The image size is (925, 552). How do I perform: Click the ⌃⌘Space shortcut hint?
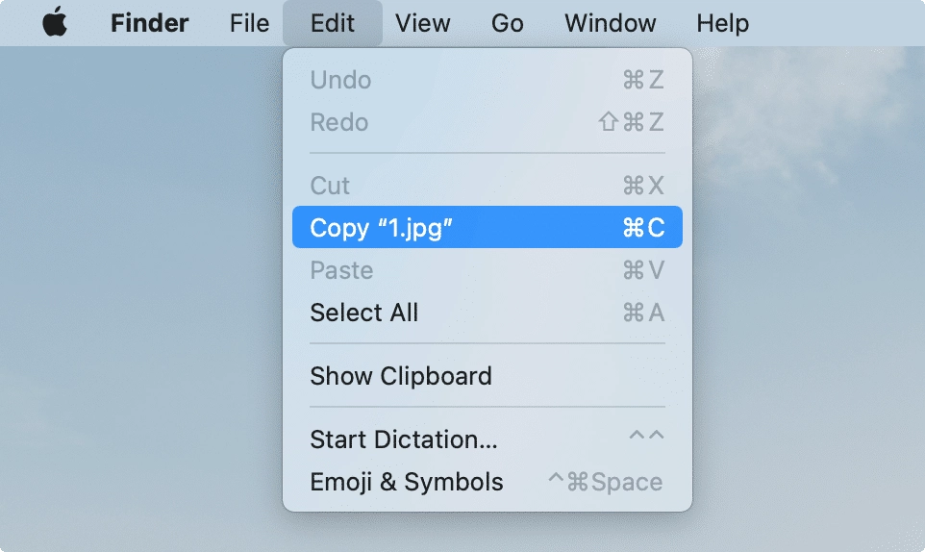pyautogui.click(x=605, y=482)
